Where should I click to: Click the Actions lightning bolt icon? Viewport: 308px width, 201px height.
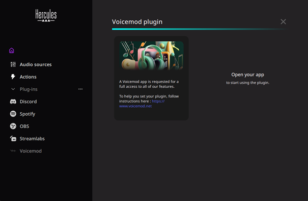[x=13, y=77]
